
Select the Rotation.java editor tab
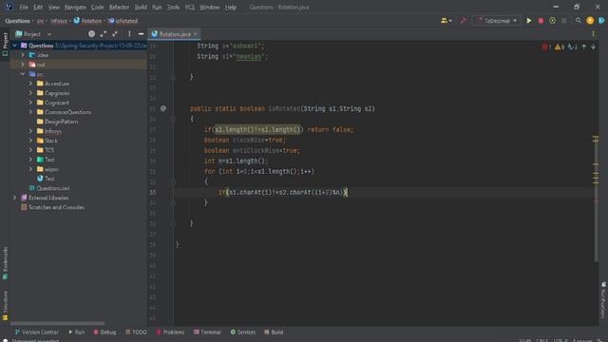174,34
